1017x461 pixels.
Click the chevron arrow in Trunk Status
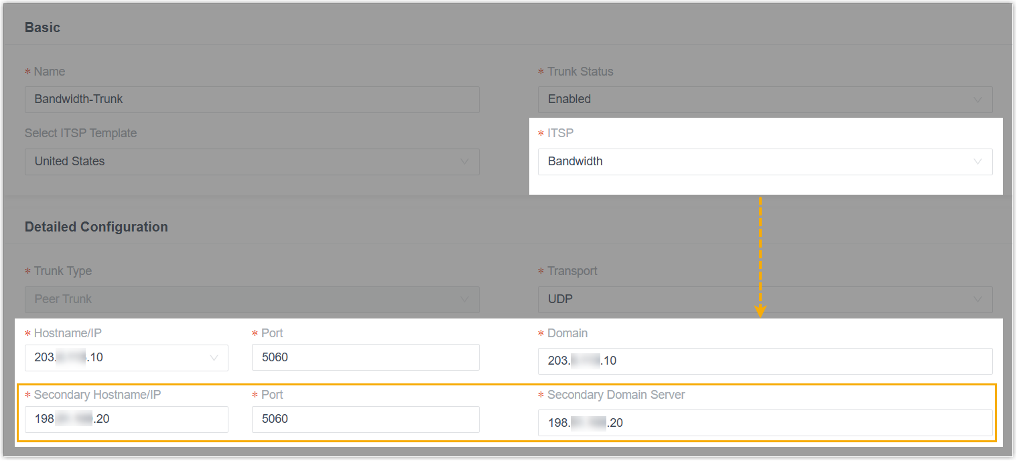[x=977, y=100]
